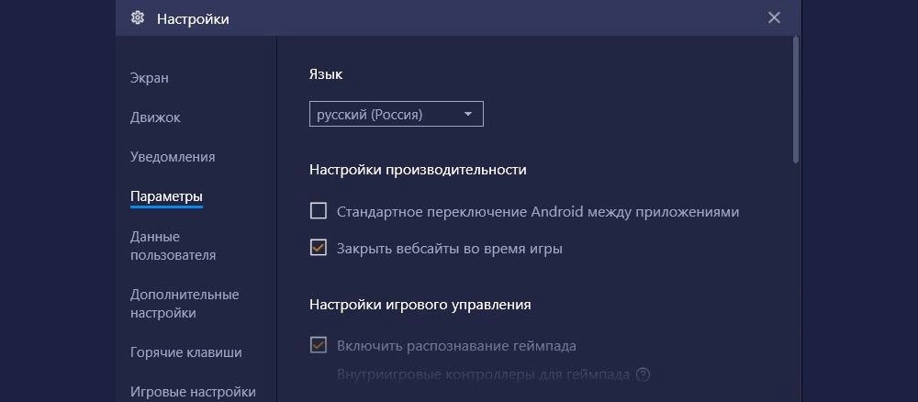This screenshot has height=402, width=918.
Task: Click the Закрыть вебсайты во время игры label
Action: point(450,249)
